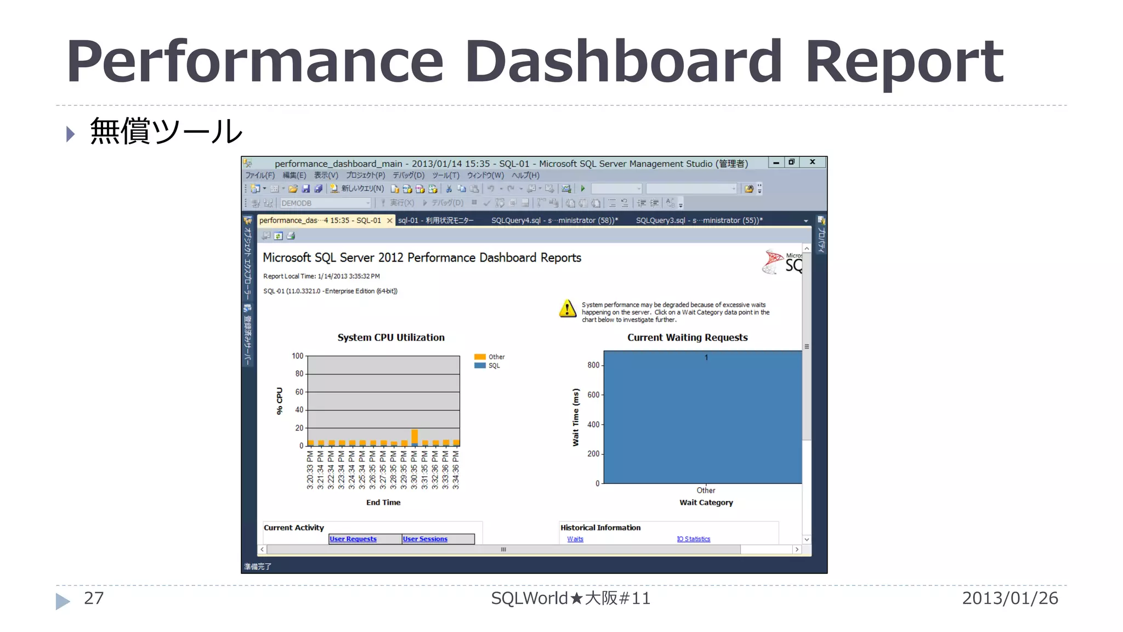Click the blue SQL legend swatch
This screenshot has height=632, width=1123.
[x=480, y=366]
